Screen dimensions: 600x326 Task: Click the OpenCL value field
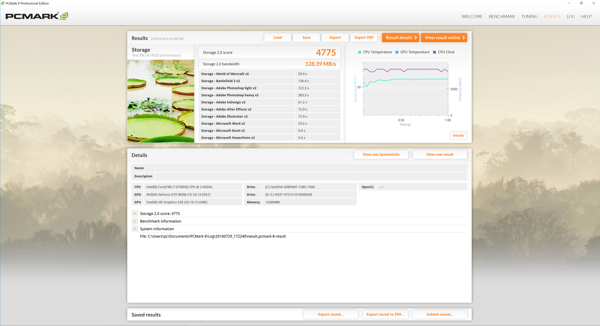tap(422, 187)
